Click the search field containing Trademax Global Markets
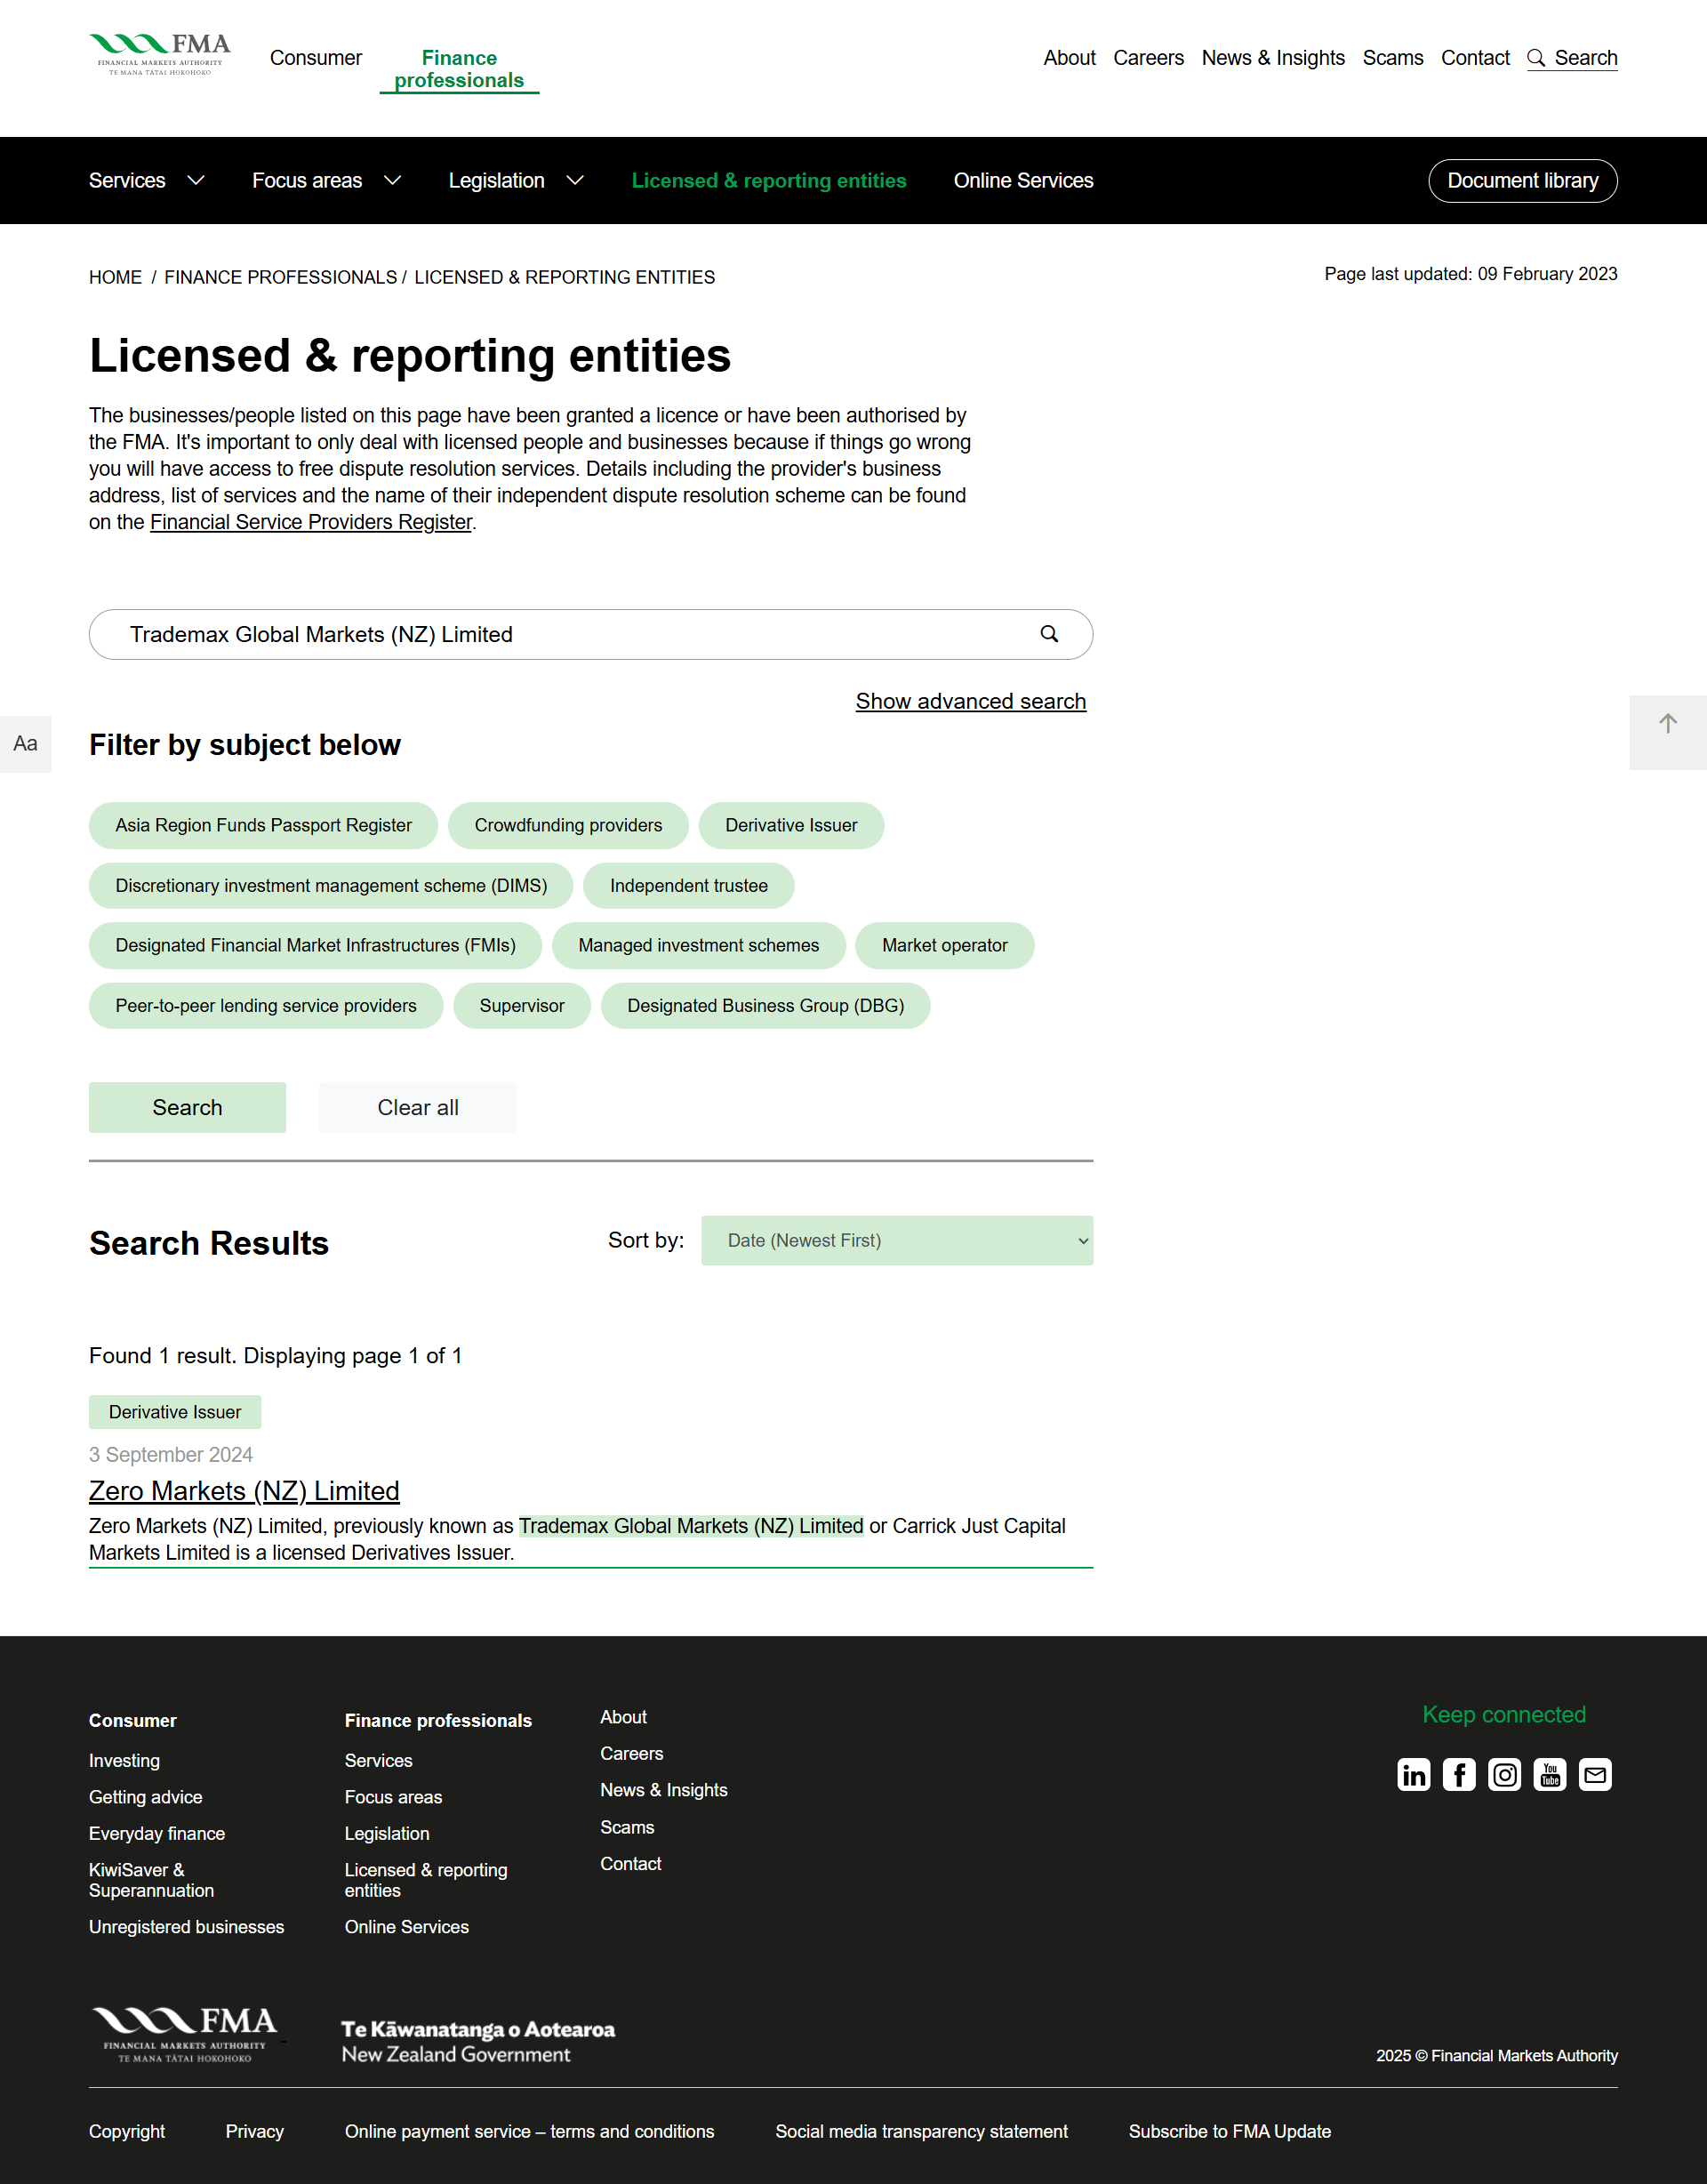Image resolution: width=1707 pixels, height=2184 pixels. coord(590,634)
